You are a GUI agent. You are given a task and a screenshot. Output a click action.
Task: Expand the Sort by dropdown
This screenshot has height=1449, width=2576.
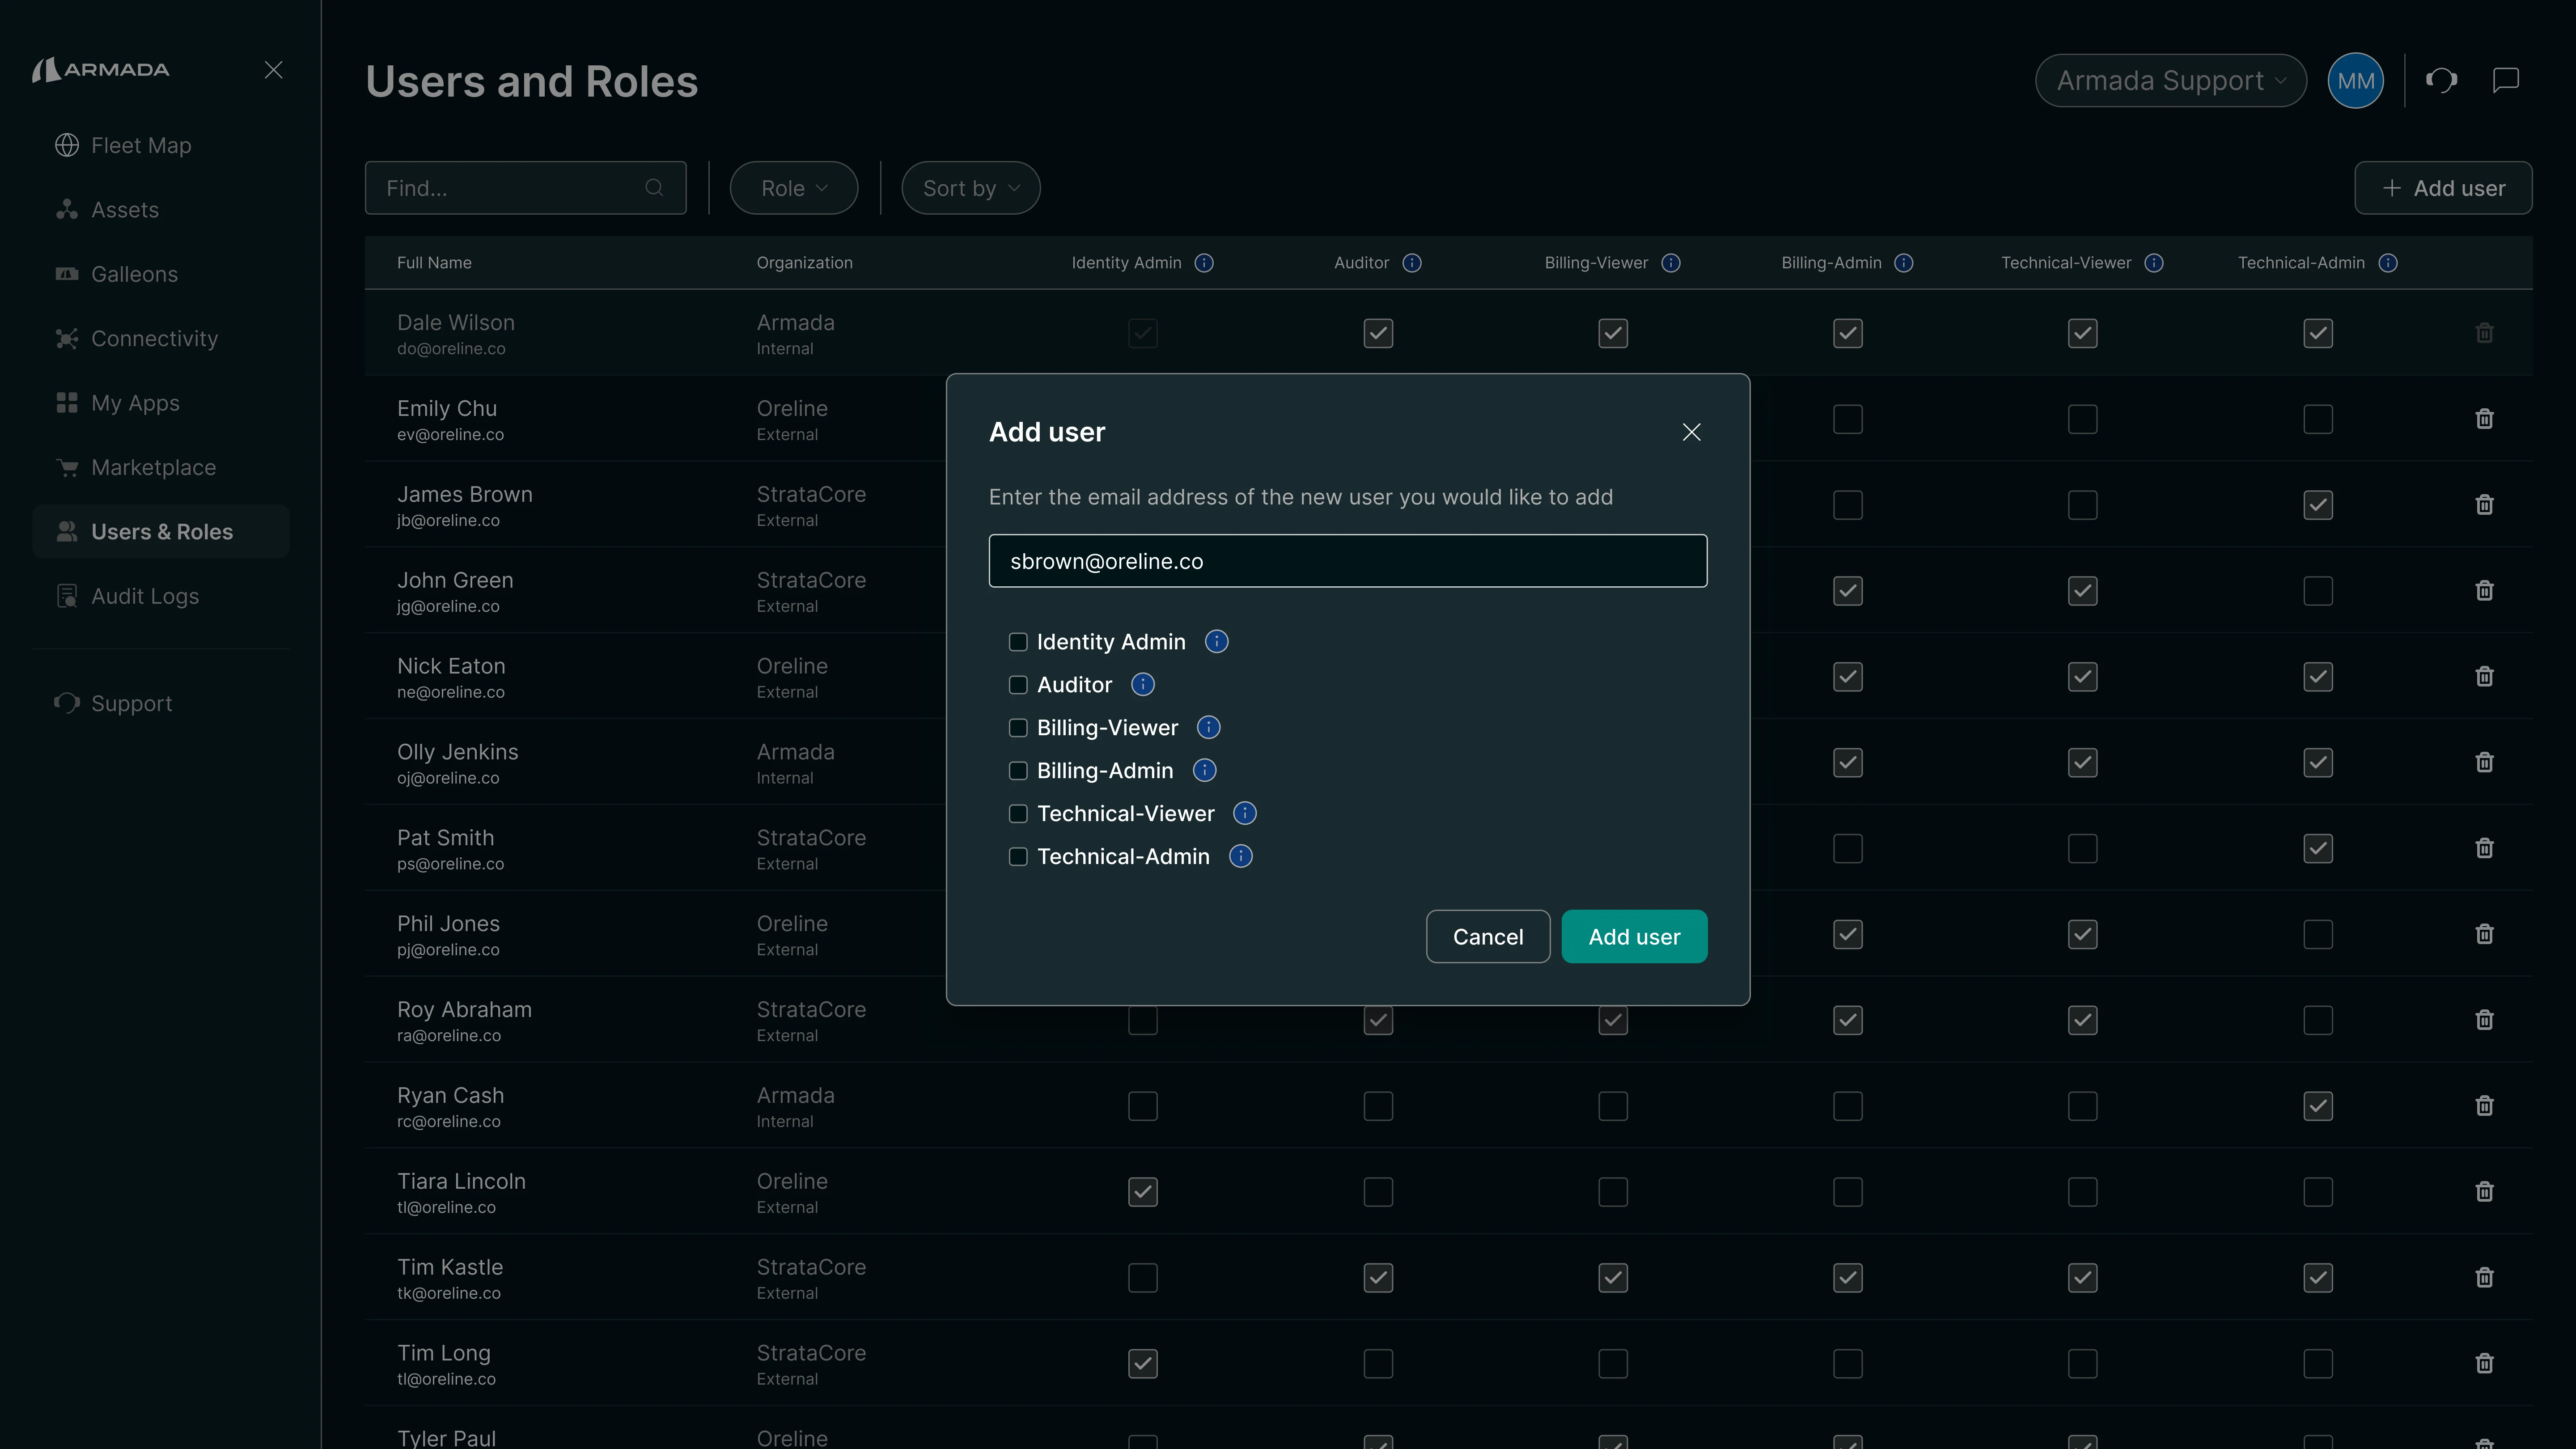970,188
